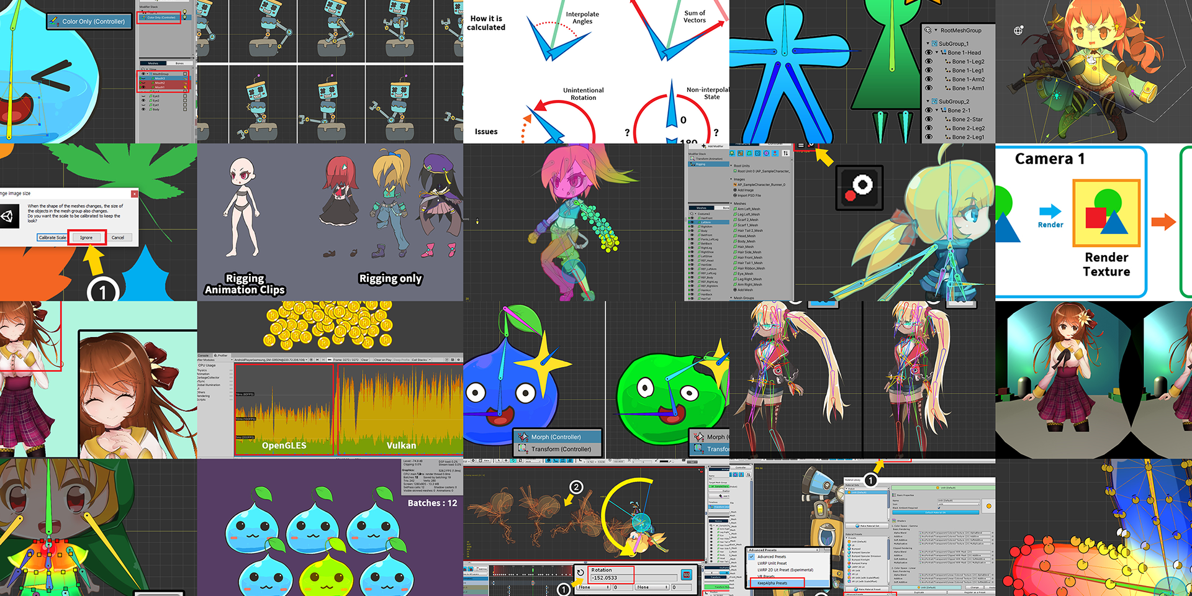Click the Rotation value field -152.0533
The image size is (1192, 596).
pos(634,578)
